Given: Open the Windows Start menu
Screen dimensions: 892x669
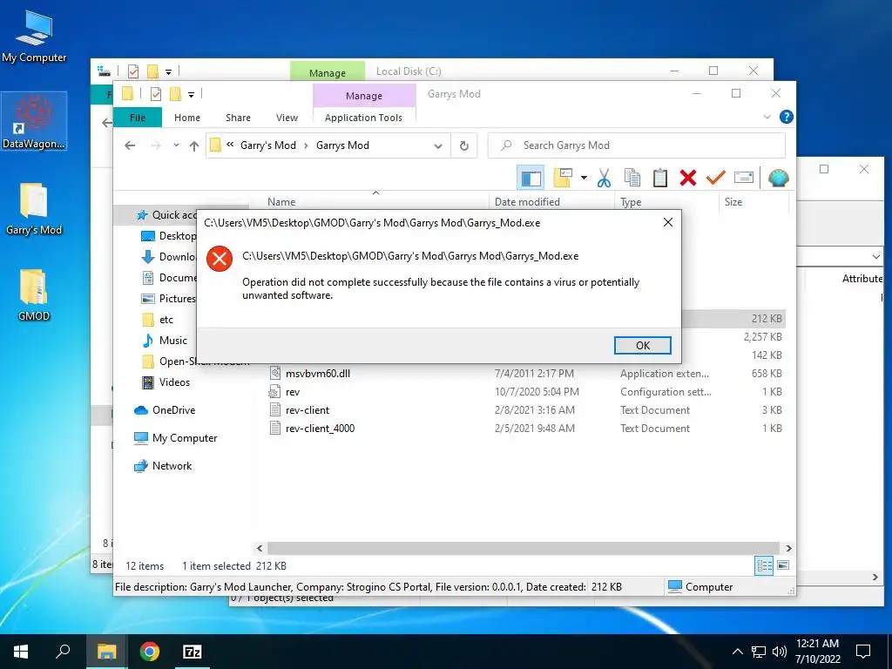Looking at the screenshot, I should click(x=21, y=652).
